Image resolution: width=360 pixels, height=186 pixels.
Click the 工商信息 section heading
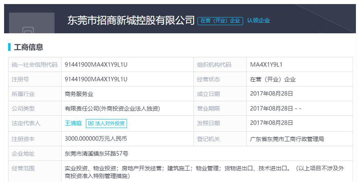click(29, 47)
